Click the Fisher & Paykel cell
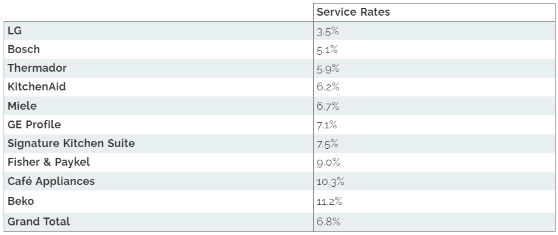558x235 pixels. [159, 162]
